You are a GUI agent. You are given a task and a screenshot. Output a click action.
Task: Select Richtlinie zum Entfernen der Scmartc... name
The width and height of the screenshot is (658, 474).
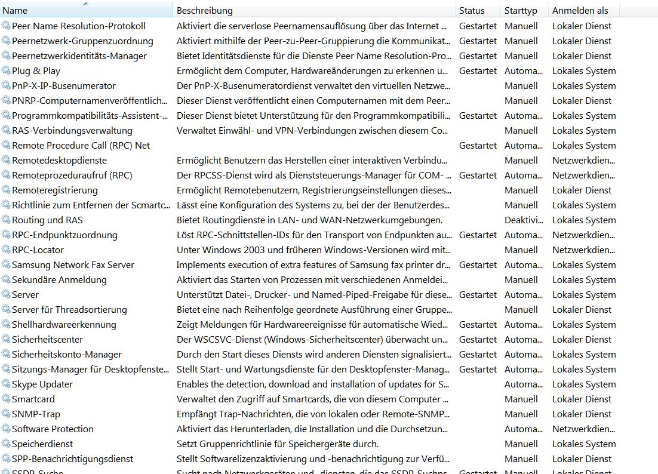point(91,205)
